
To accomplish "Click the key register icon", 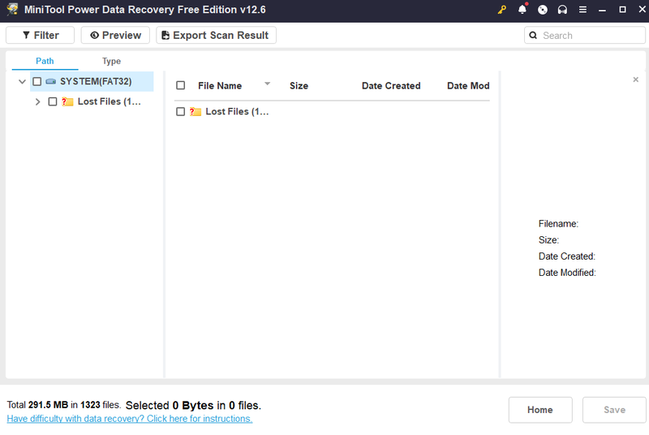I will click(502, 10).
